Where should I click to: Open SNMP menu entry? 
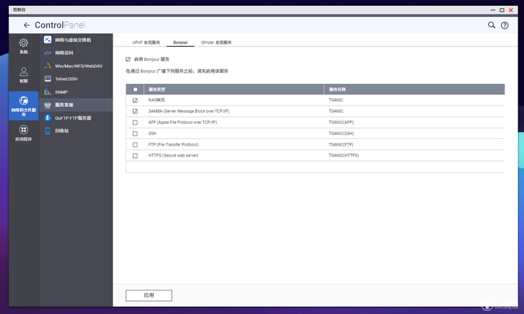76,92
